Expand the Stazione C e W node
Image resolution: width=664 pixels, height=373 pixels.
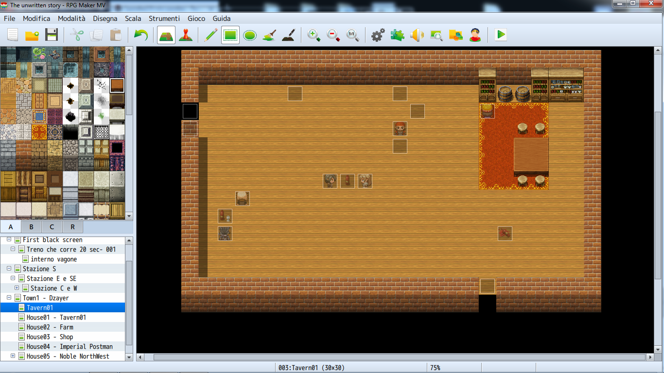[x=17, y=288]
